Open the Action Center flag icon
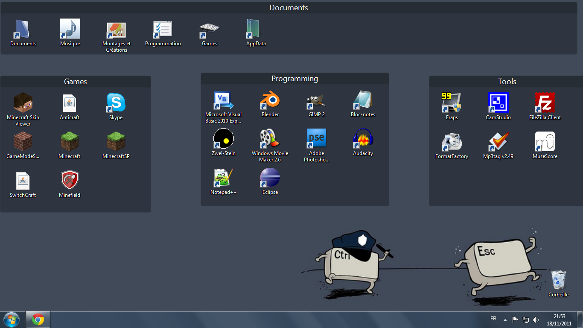Viewport: 583px width, 328px height. (x=516, y=319)
